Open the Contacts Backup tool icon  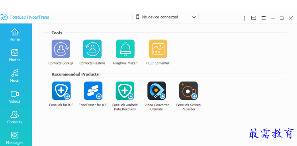pos(61,49)
